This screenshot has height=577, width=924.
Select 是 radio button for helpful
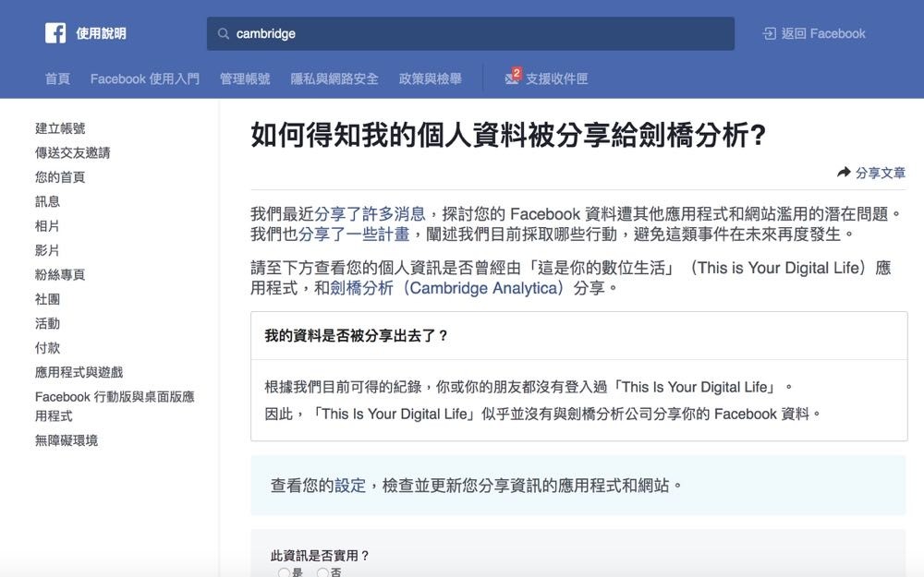tap(285, 572)
